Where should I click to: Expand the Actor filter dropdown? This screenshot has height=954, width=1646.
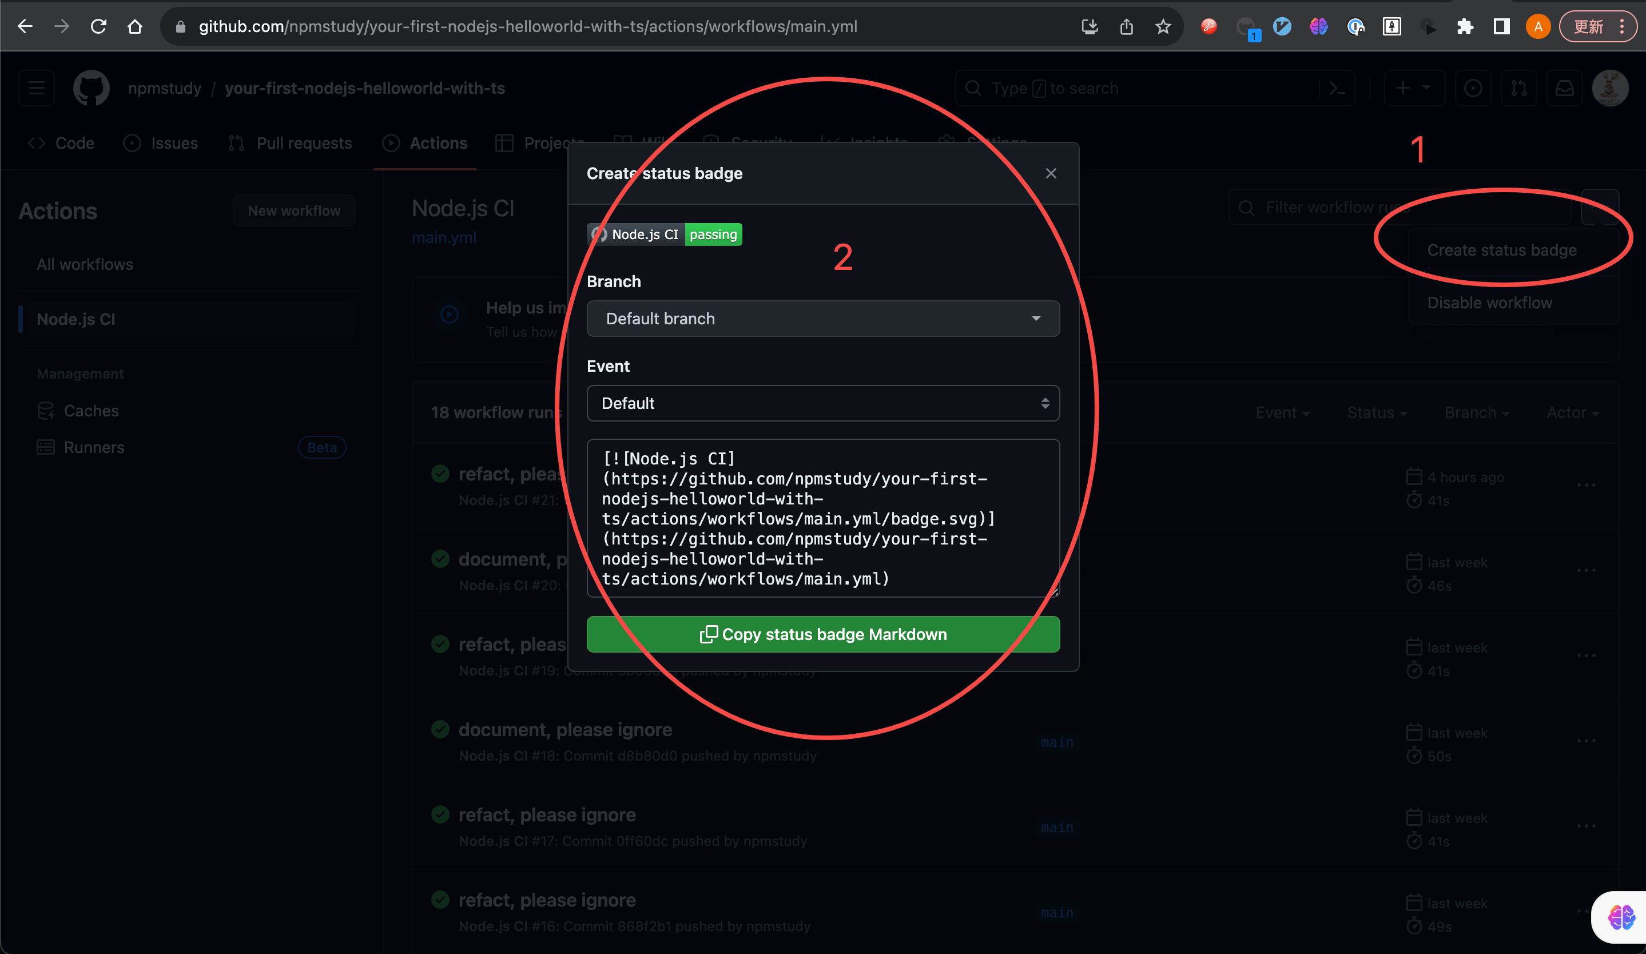(1572, 413)
